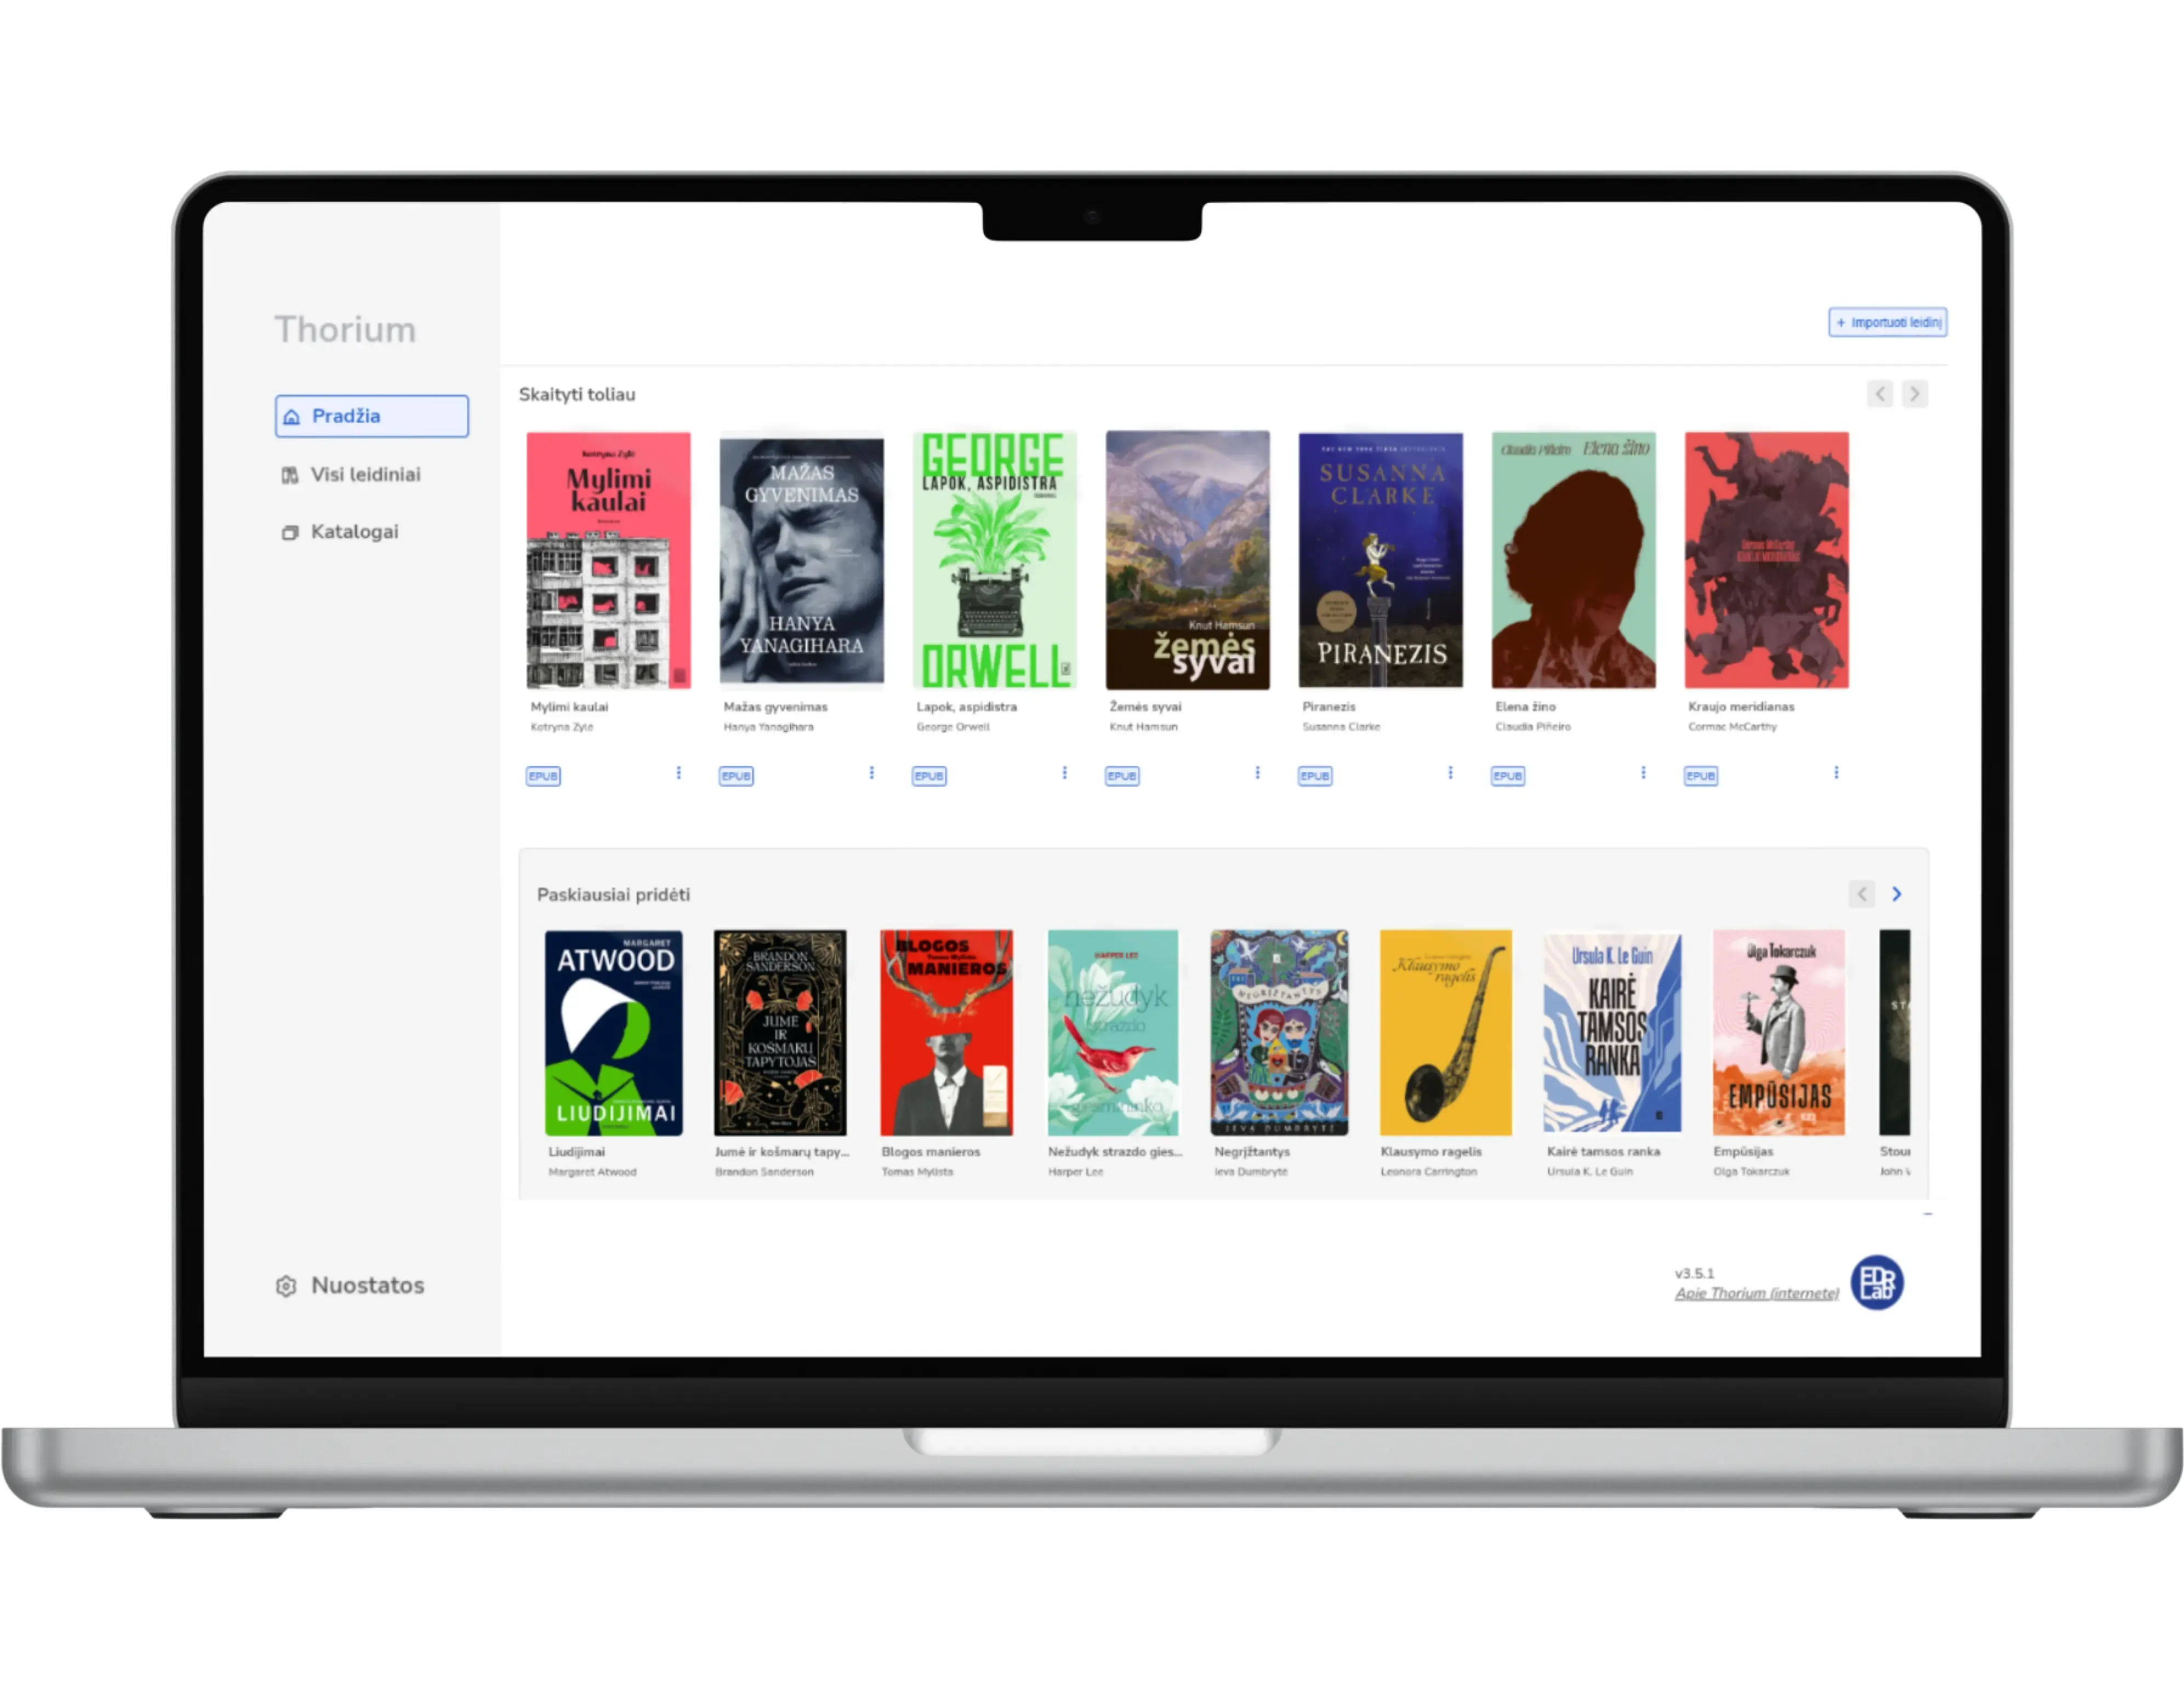Open Jumė ir košmarų tapytojas cover
This screenshot has width=2184, height=1702.
[780, 1033]
